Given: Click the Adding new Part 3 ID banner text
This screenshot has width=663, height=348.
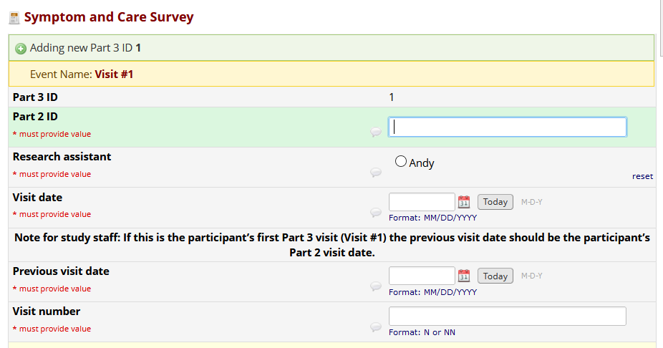Looking at the screenshot, I should coord(85,48).
